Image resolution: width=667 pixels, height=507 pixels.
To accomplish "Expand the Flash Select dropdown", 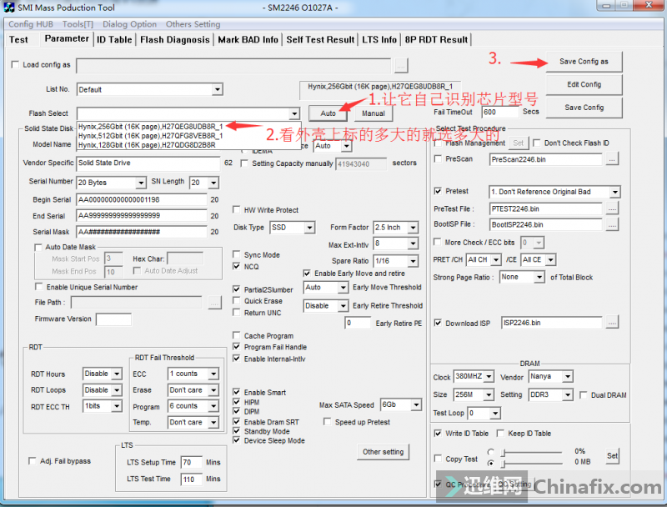I will (x=294, y=113).
